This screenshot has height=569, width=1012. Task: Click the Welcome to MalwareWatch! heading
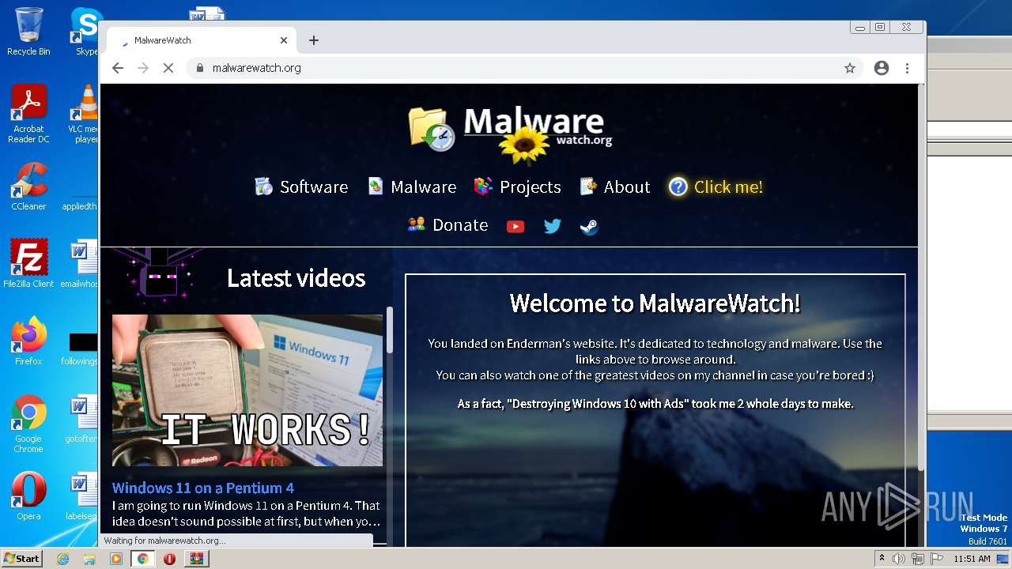tap(655, 303)
